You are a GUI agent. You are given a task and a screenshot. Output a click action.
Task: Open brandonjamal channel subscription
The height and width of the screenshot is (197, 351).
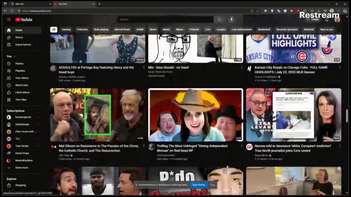23,117
